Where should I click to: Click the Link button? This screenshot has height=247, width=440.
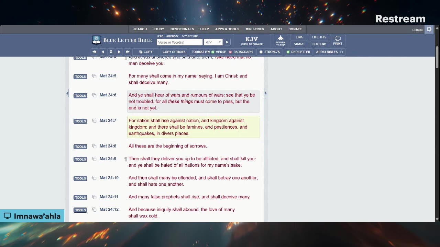click(299, 37)
